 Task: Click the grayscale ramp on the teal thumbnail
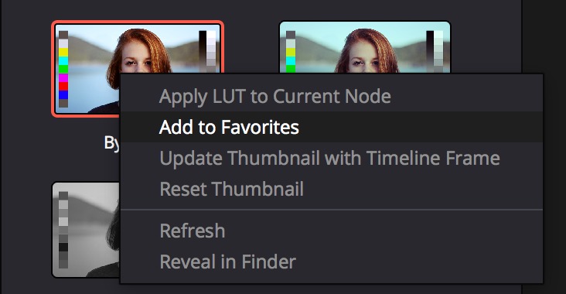pos(435,51)
